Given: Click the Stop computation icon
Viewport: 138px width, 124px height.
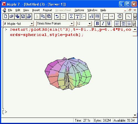Looking at the screenshot, I should pyautogui.click(x=120, y=16).
